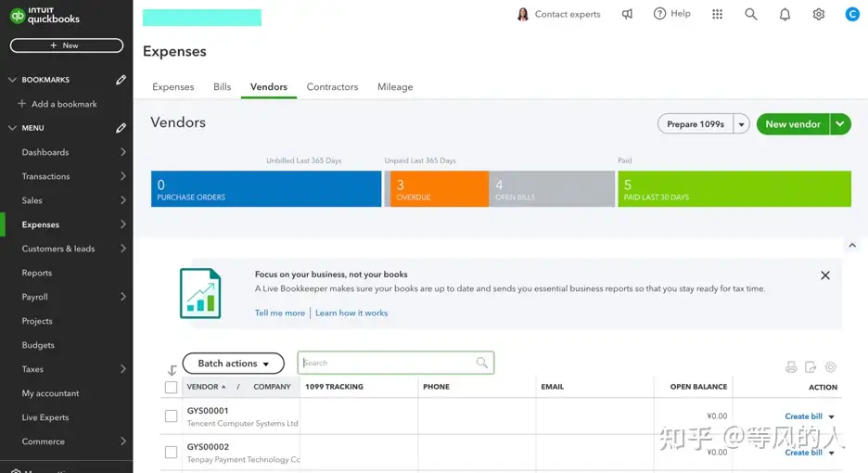Open the user profile avatar C
Screen dimensions: 868x473
click(852, 15)
